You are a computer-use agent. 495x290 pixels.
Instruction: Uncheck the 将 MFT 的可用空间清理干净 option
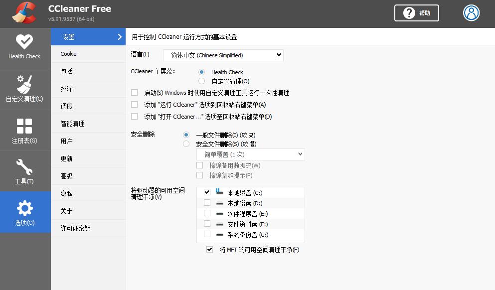pyautogui.click(x=209, y=250)
